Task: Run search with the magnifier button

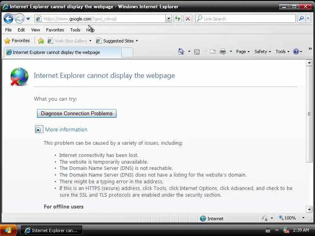Action: [x=301, y=19]
